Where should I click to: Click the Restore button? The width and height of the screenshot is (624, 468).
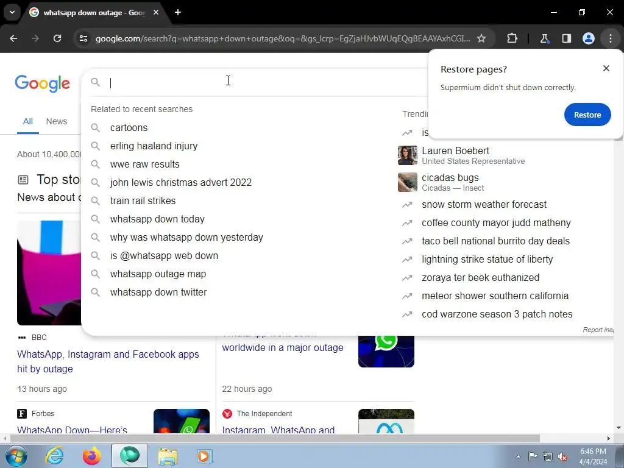(587, 115)
